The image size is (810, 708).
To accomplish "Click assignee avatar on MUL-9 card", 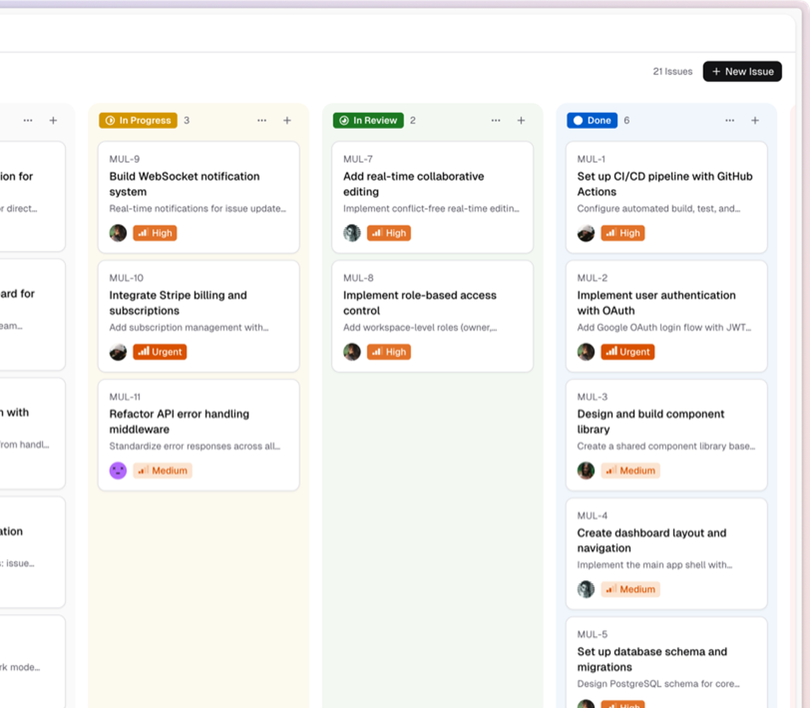I will pyautogui.click(x=118, y=233).
